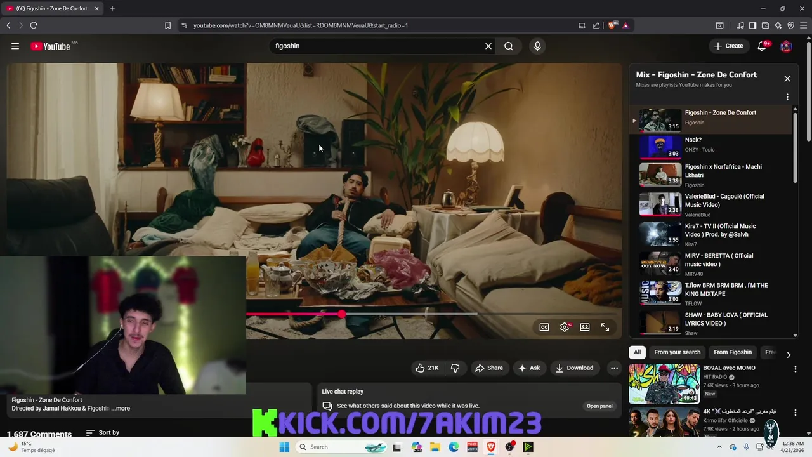Open Brave VPN shield icon

coord(790,25)
